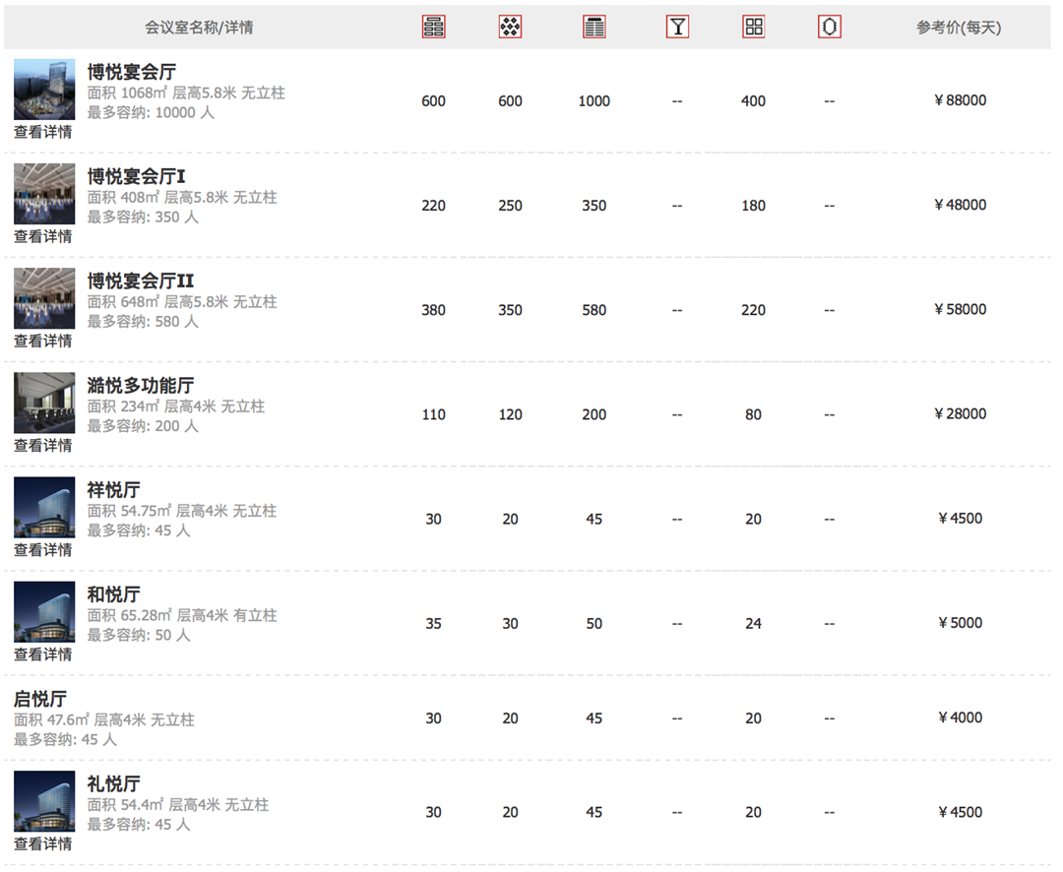1063x872 pixels.
Task: Click 查看详情 under 和悦厅
Action: [42, 654]
